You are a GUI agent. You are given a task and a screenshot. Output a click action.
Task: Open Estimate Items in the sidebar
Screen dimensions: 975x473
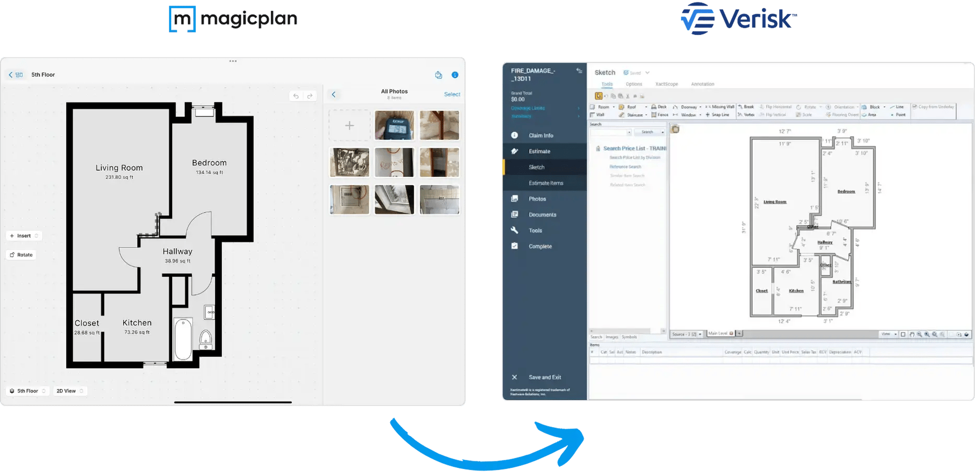coord(546,183)
